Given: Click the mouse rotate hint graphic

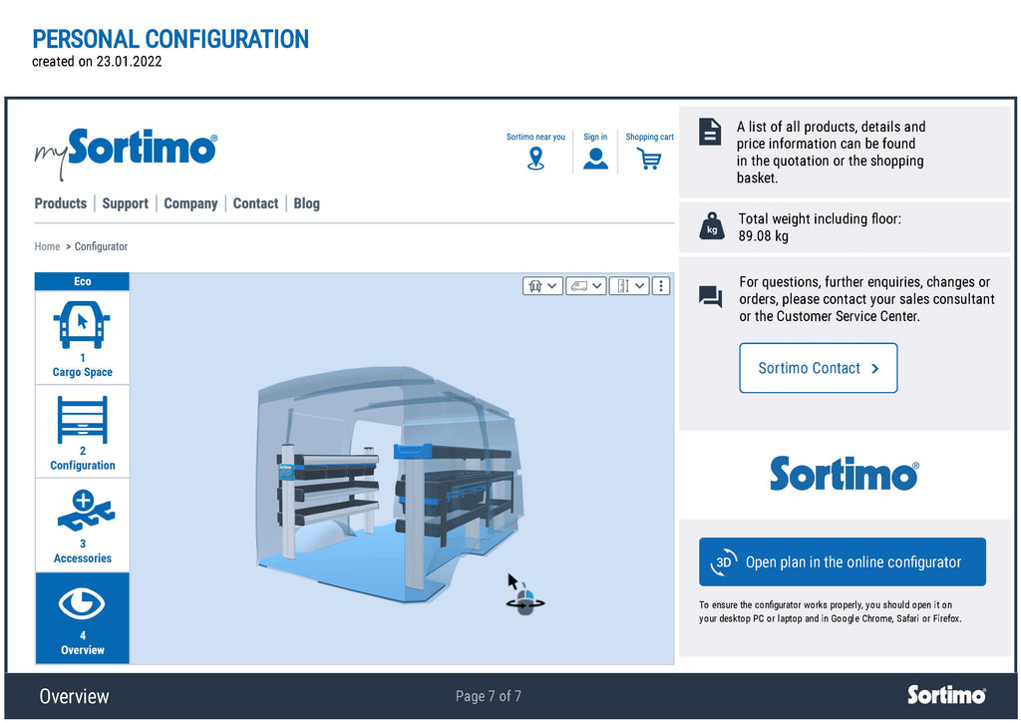Looking at the screenshot, I should point(524,593).
